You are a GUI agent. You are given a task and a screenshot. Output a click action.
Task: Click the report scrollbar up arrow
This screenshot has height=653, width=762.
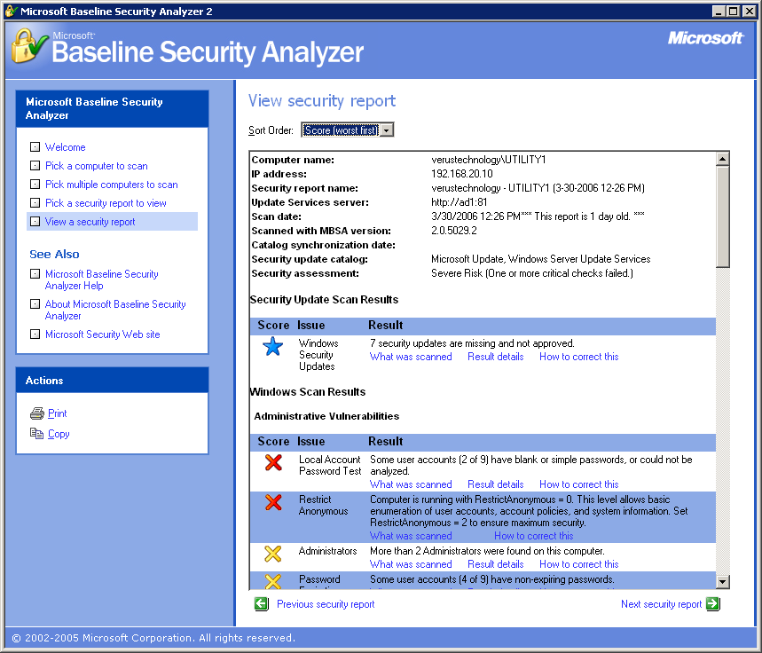[x=722, y=160]
